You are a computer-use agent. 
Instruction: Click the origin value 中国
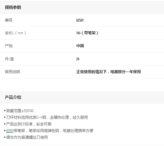click(80, 46)
